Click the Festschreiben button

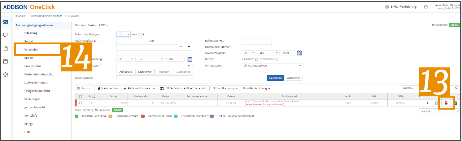108,88
